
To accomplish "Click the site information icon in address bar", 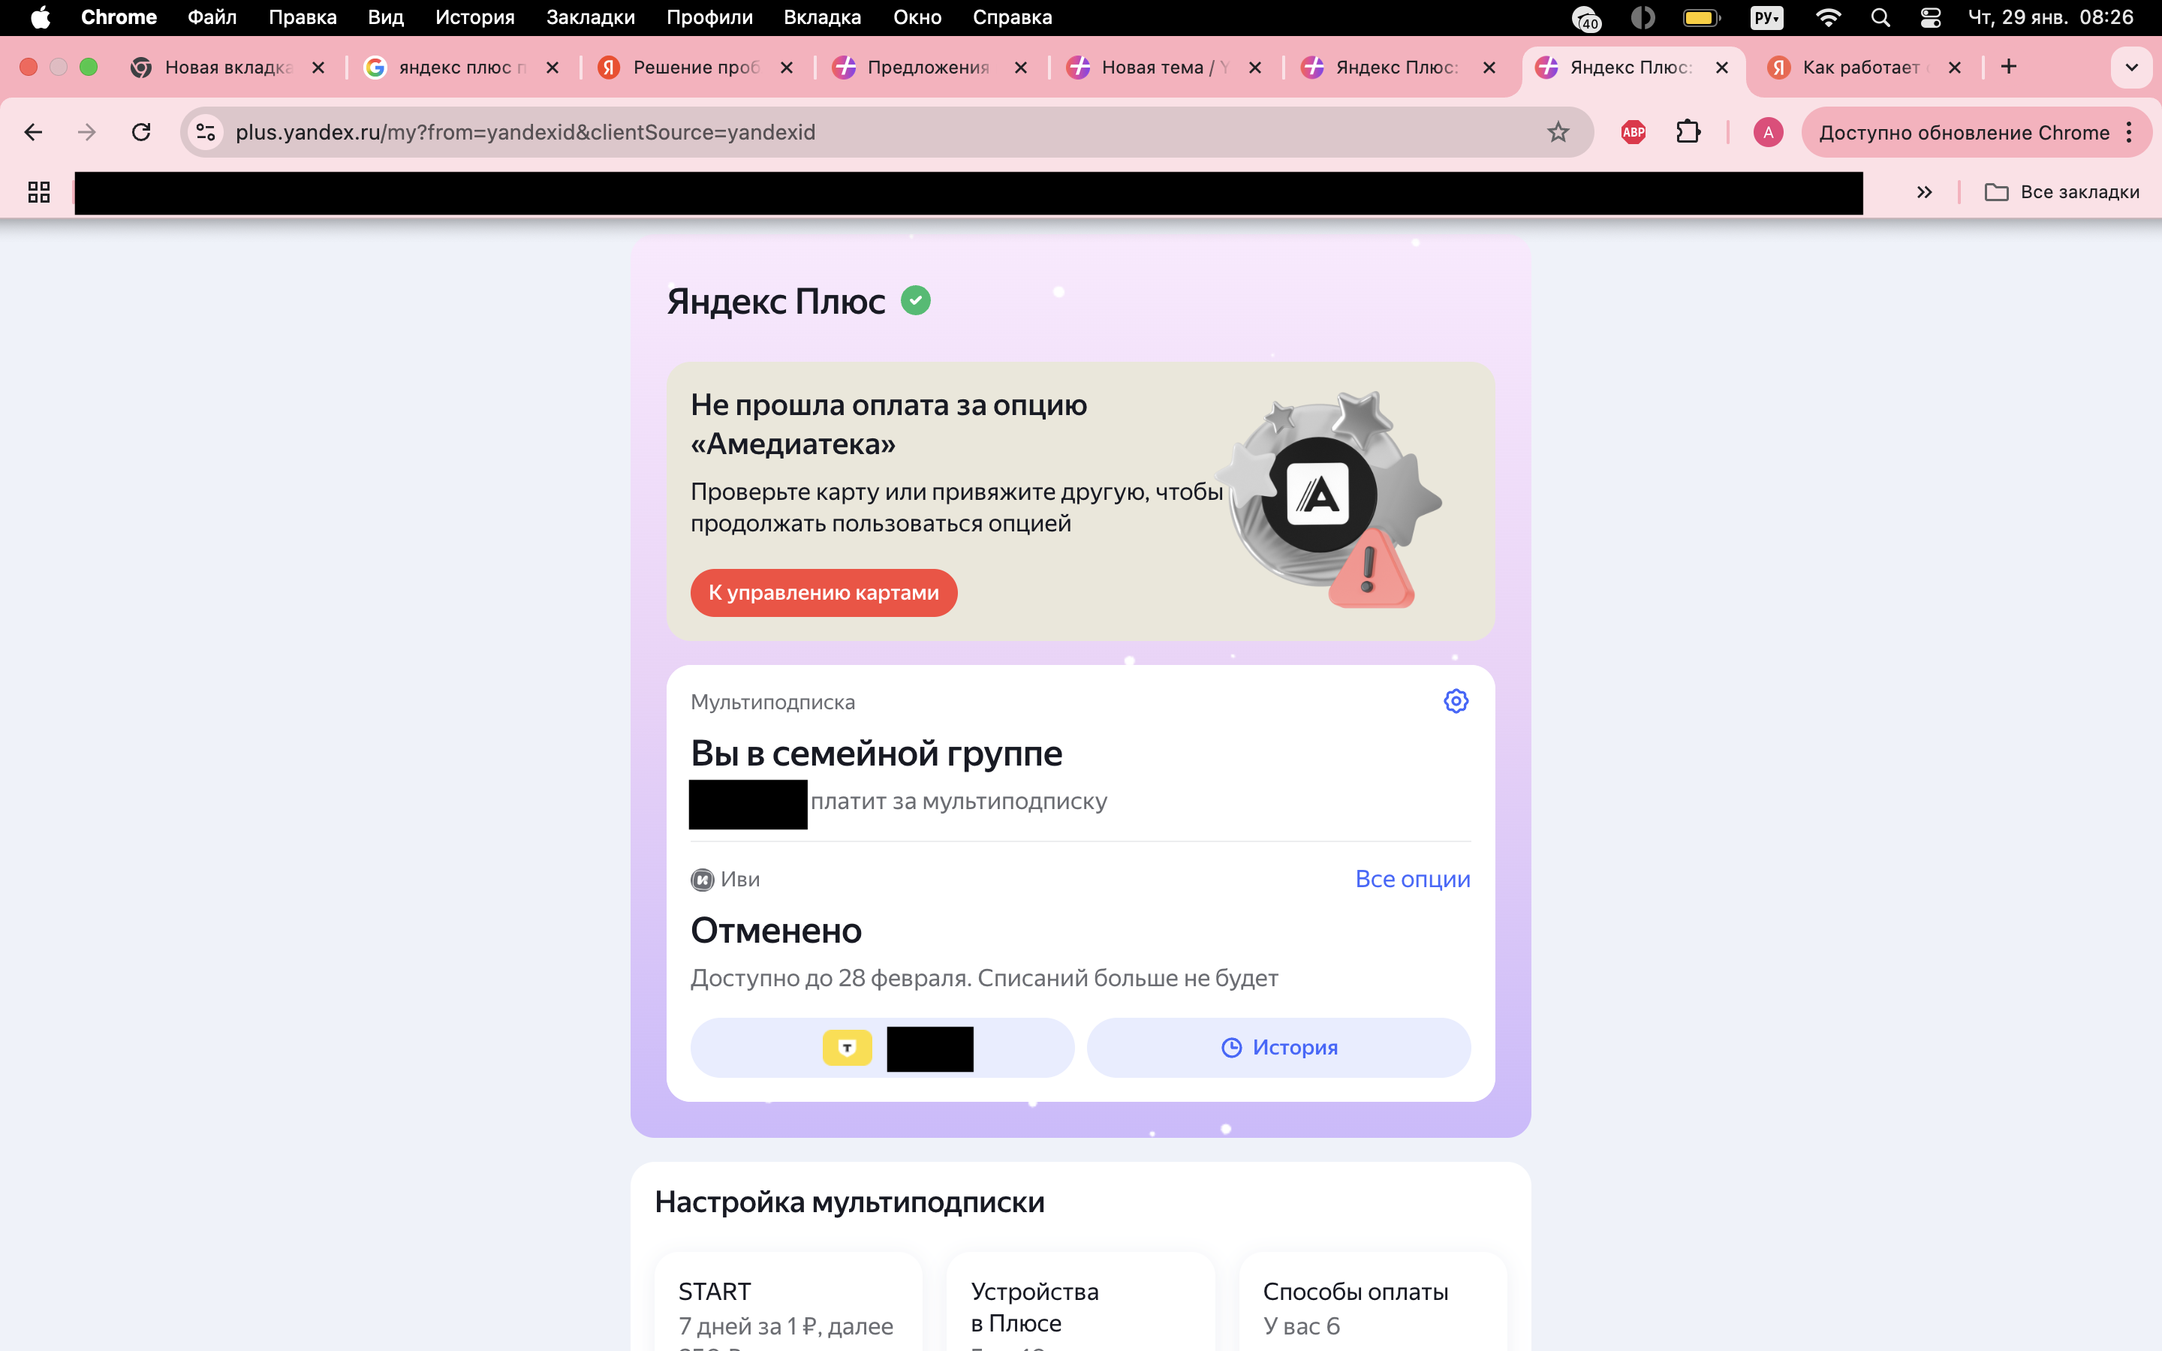I will pos(206,132).
